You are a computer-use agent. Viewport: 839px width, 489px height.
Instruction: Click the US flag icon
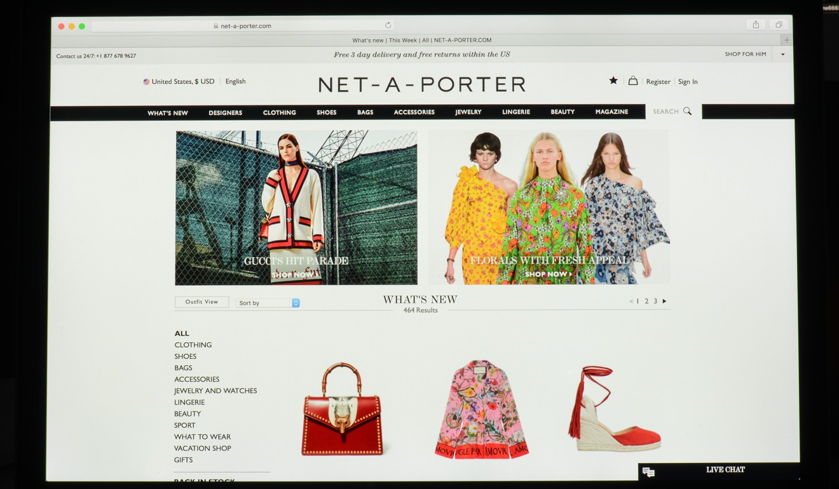(146, 81)
